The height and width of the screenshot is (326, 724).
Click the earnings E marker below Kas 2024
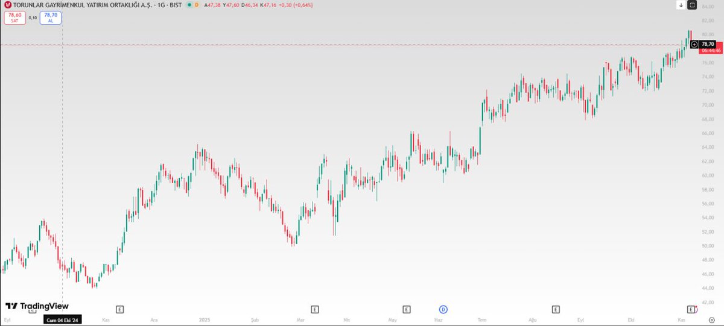click(x=119, y=309)
